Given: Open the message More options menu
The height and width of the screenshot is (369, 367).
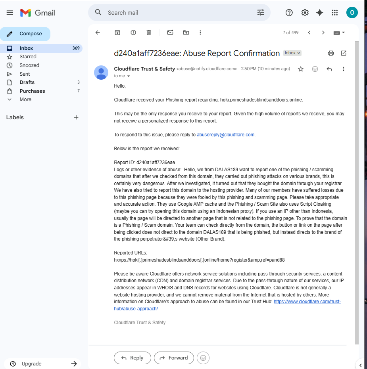Looking at the screenshot, I should click(x=344, y=69).
